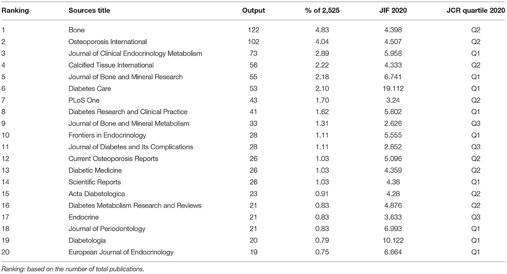Click the Sources title column header

(x=89, y=10)
